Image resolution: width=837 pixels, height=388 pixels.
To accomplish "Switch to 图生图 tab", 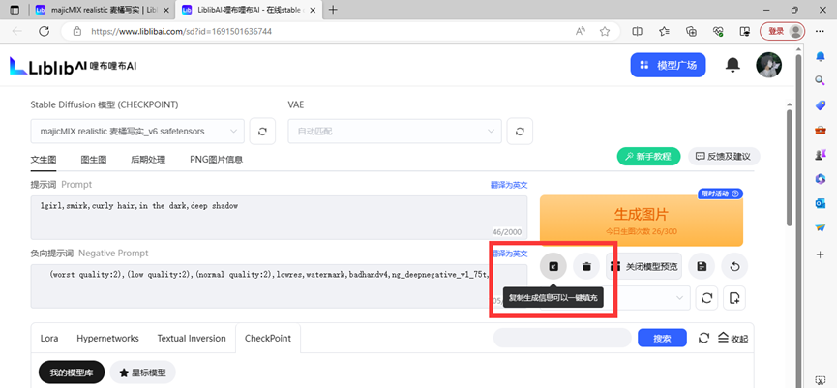I will 94,159.
